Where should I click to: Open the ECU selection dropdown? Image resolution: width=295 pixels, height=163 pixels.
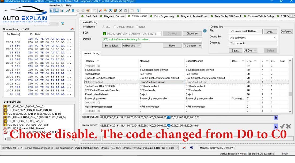coord(160,34)
